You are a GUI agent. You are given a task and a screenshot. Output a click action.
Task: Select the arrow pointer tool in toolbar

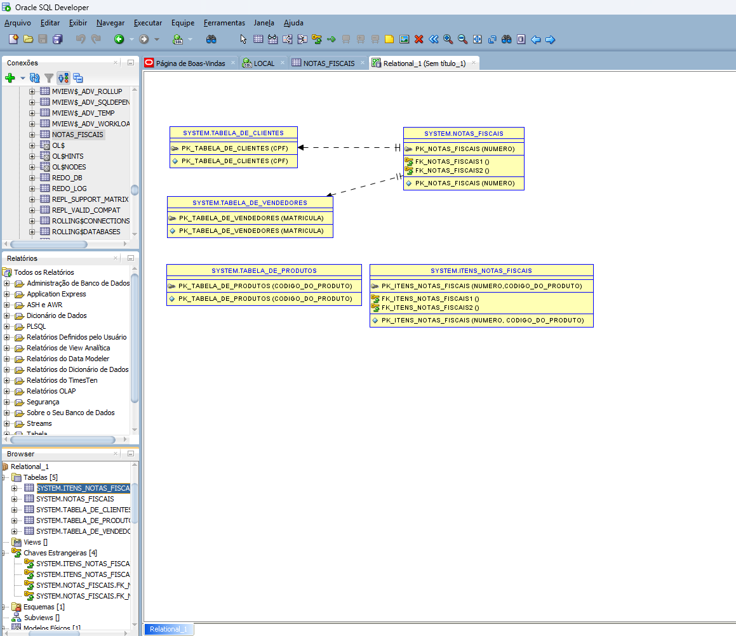click(x=243, y=39)
